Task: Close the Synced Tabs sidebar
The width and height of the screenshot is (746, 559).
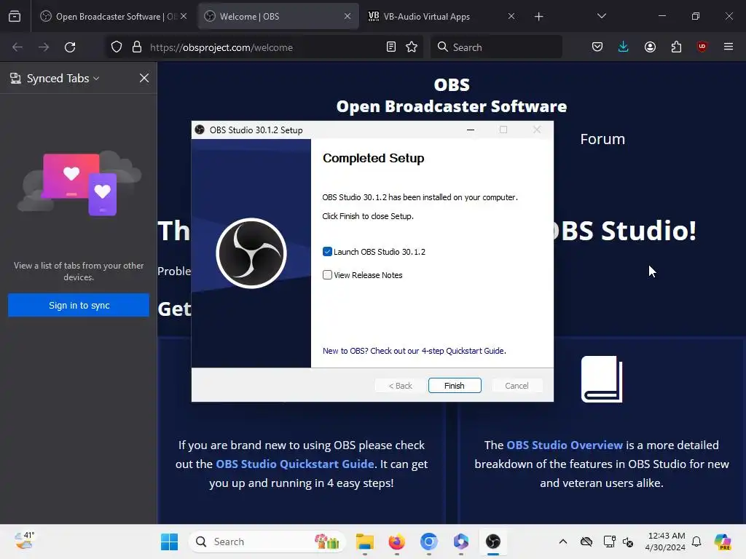Action: [x=144, y=78]
